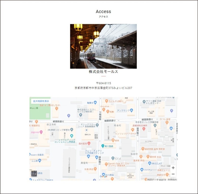
Task: Select the 焼き肉家 益市 restaurant pin
Action: (x=143, y=149)
